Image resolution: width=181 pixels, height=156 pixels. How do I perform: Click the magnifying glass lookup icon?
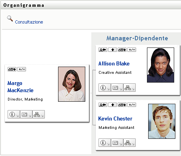(10, 18)
